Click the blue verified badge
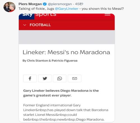The height and width of the screenshot is (123, 140). pos(45,4)
